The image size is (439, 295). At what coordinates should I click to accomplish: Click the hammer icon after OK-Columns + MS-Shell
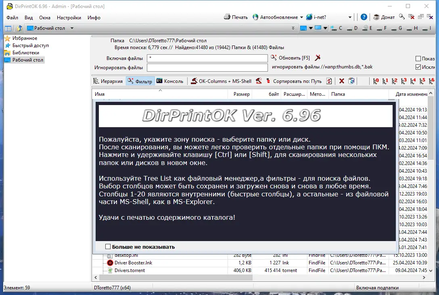click(259, 81)
